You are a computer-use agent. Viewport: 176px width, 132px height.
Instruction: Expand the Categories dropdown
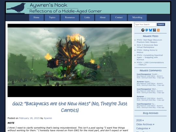tap(143, 128)
